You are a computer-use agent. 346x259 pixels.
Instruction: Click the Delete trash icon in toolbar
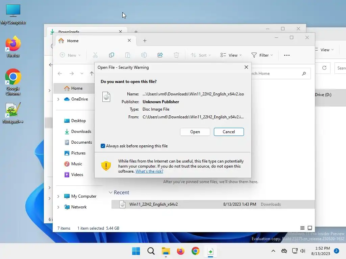tap(176, 55)
